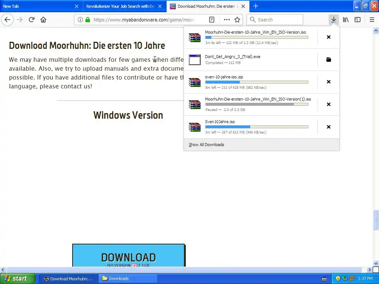Screen dimensions: 379x284
Task: Click the Dont_Get_Angry_3 executable file icon
Action: (x=195, y=60)
